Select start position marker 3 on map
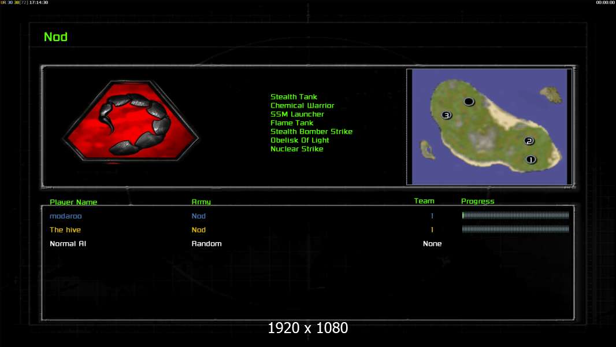 [x=446, y=115]
